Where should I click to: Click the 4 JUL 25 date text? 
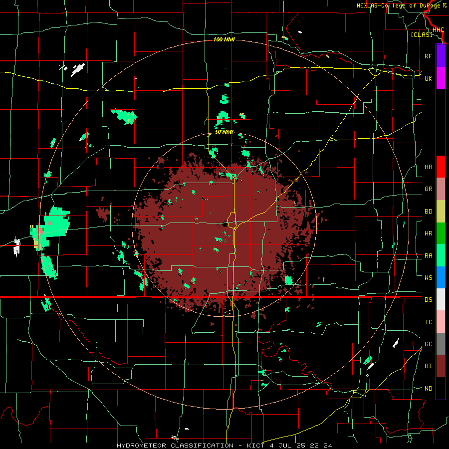[287, 446]
